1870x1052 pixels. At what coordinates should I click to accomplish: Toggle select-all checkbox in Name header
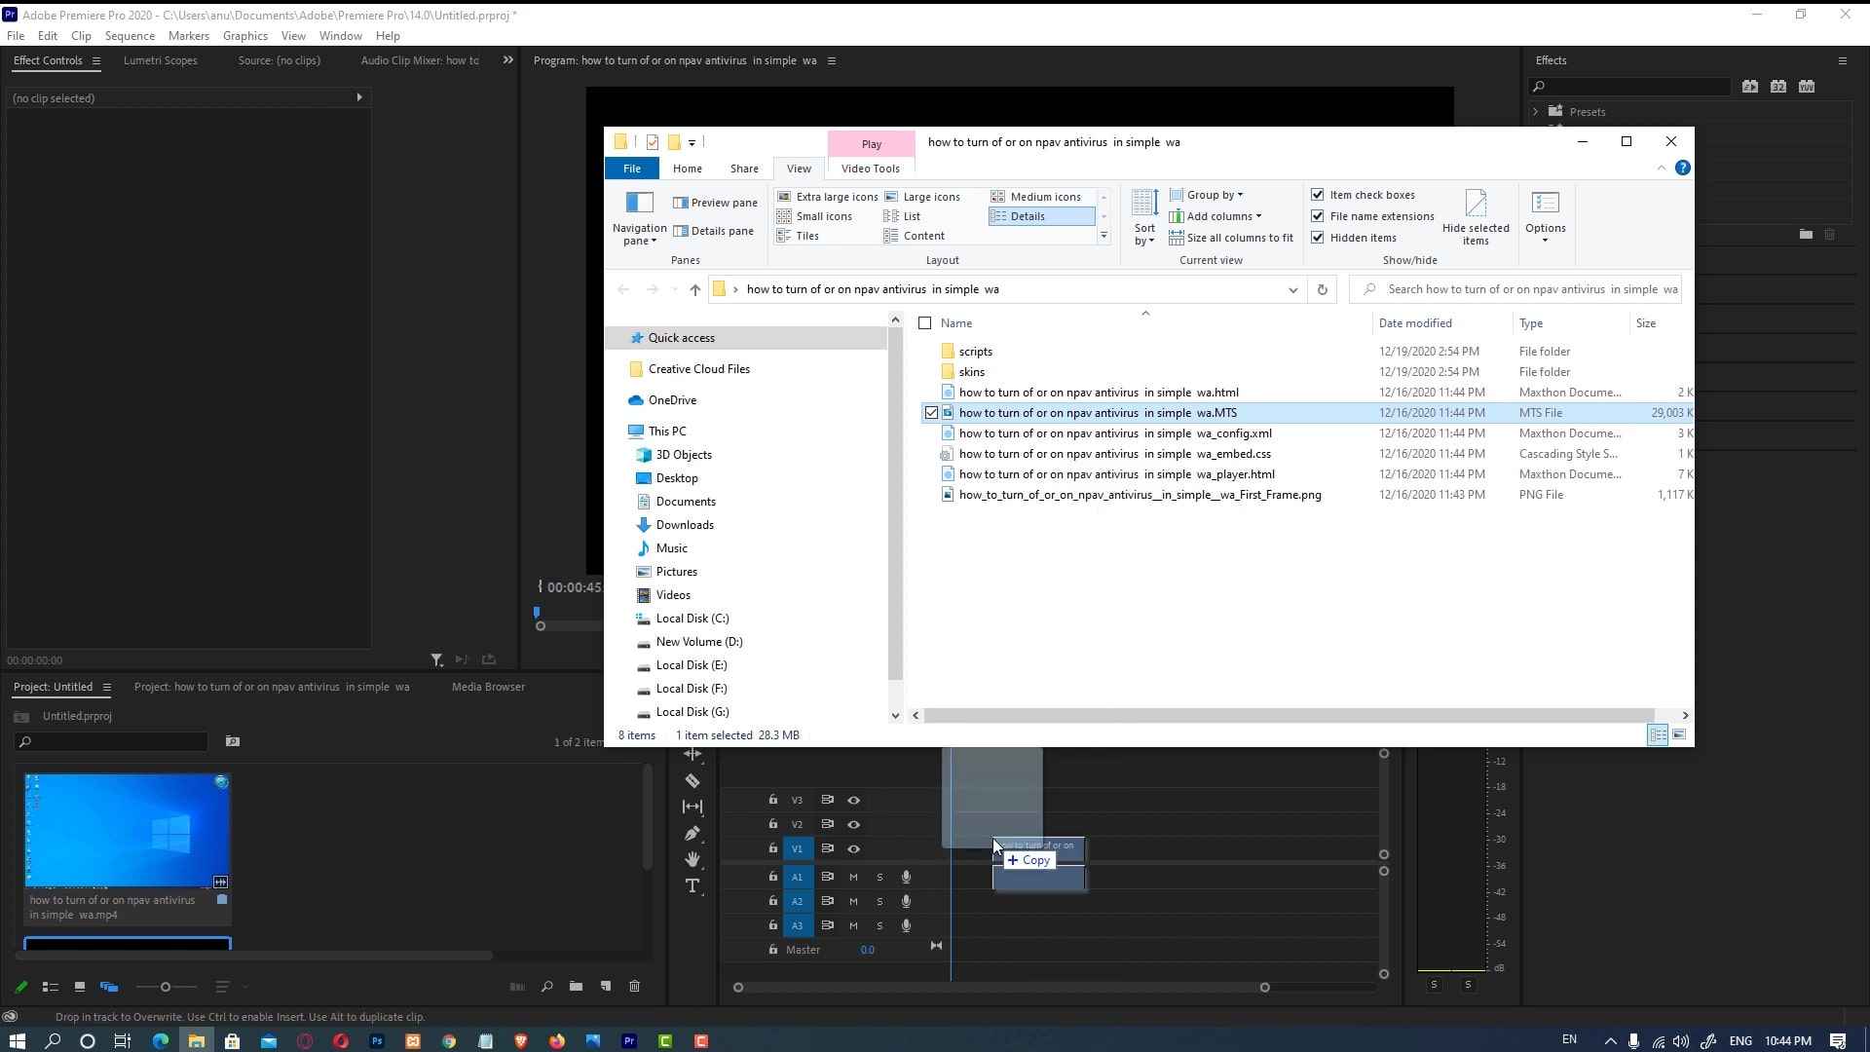pos(925,323)
